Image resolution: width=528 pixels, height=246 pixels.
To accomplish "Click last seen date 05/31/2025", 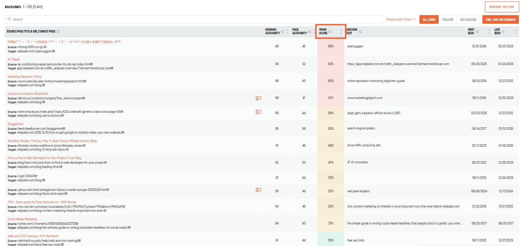I will (x=505, y=46).
